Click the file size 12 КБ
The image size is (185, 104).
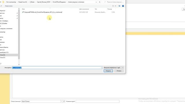point(113,12)
